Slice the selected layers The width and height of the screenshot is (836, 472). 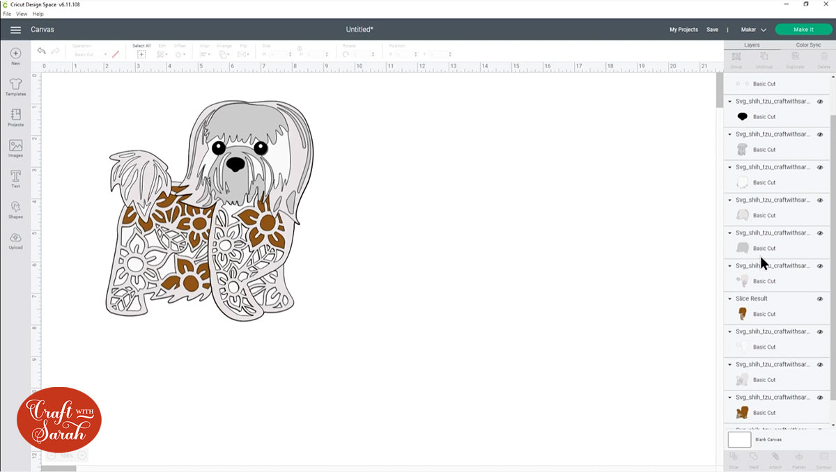pos(735,459)
